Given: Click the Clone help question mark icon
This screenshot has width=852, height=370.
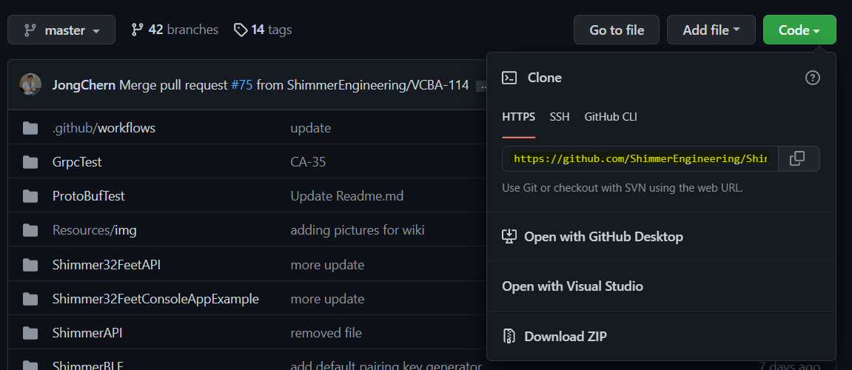Looking at the screenshot, I should (x=812, y=78).
